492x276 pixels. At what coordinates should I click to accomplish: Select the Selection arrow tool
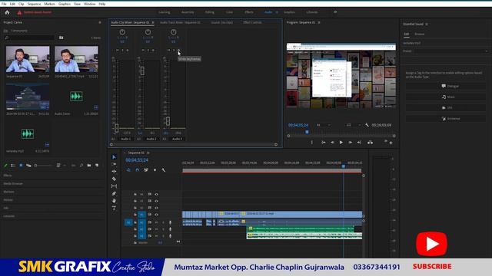pyautogui.click(x=114, y=156)
